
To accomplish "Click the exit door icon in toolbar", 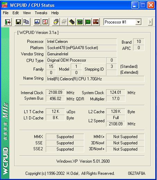I will tap(8, 22).
